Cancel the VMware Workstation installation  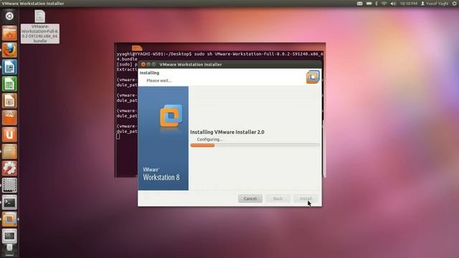[250, 199]
